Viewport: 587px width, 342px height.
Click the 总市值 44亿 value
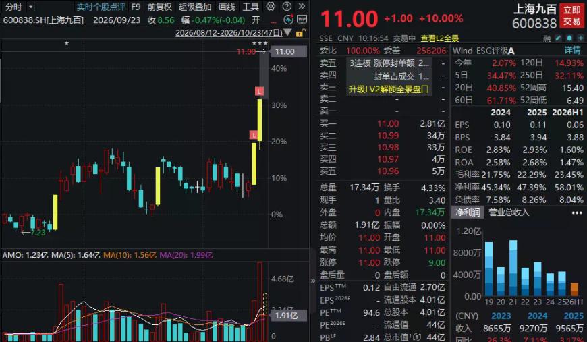pyautogui.click(x=436, y=337)
